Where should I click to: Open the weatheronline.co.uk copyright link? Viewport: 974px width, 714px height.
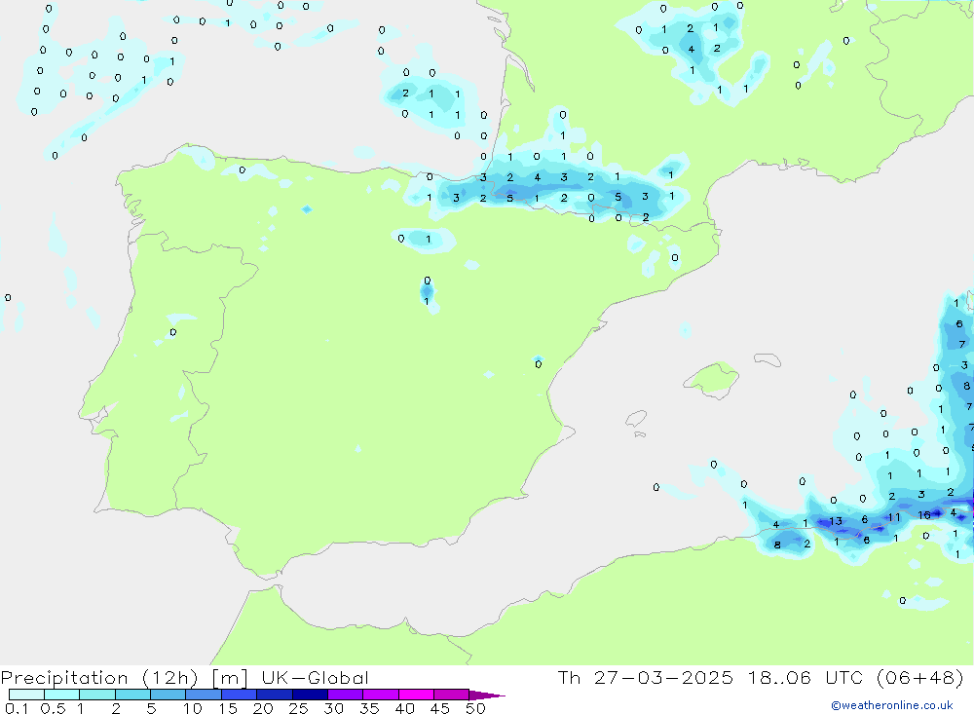point(892,705)
